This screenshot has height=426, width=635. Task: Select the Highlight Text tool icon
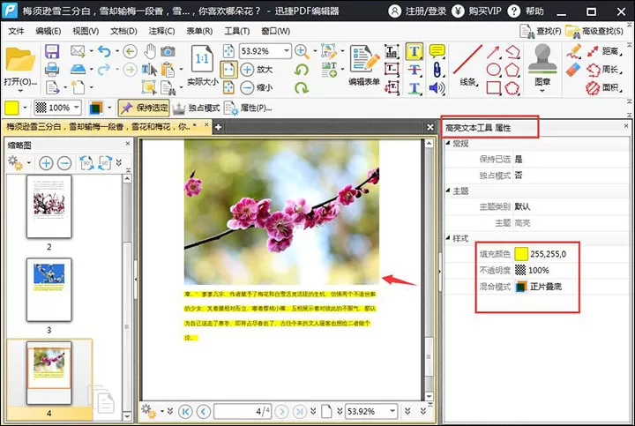coord(414,51)
